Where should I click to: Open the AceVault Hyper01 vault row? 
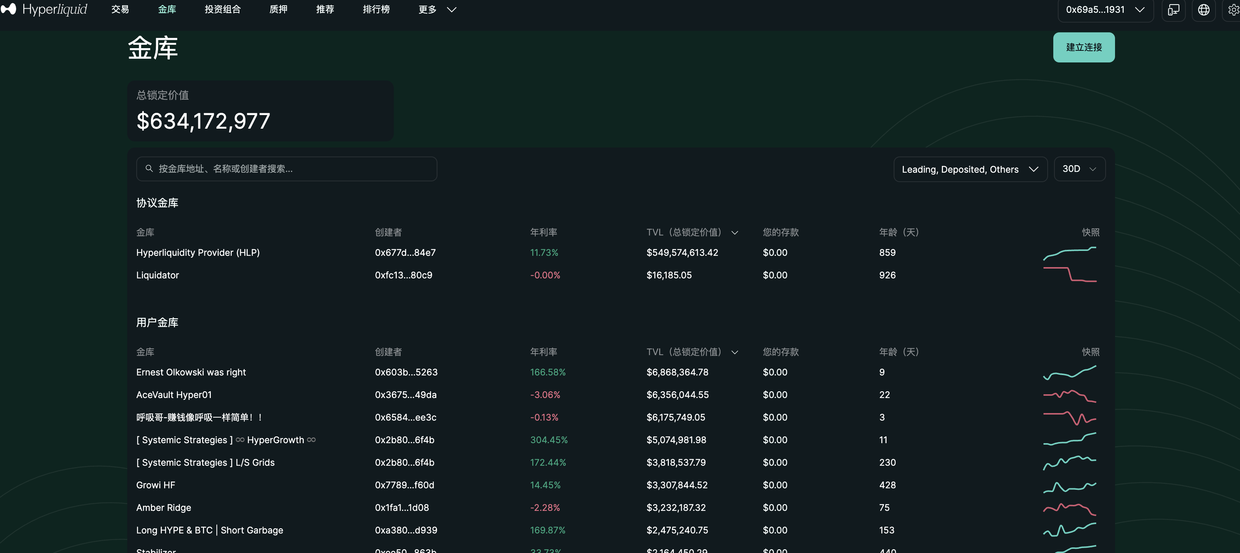(174, 395)
